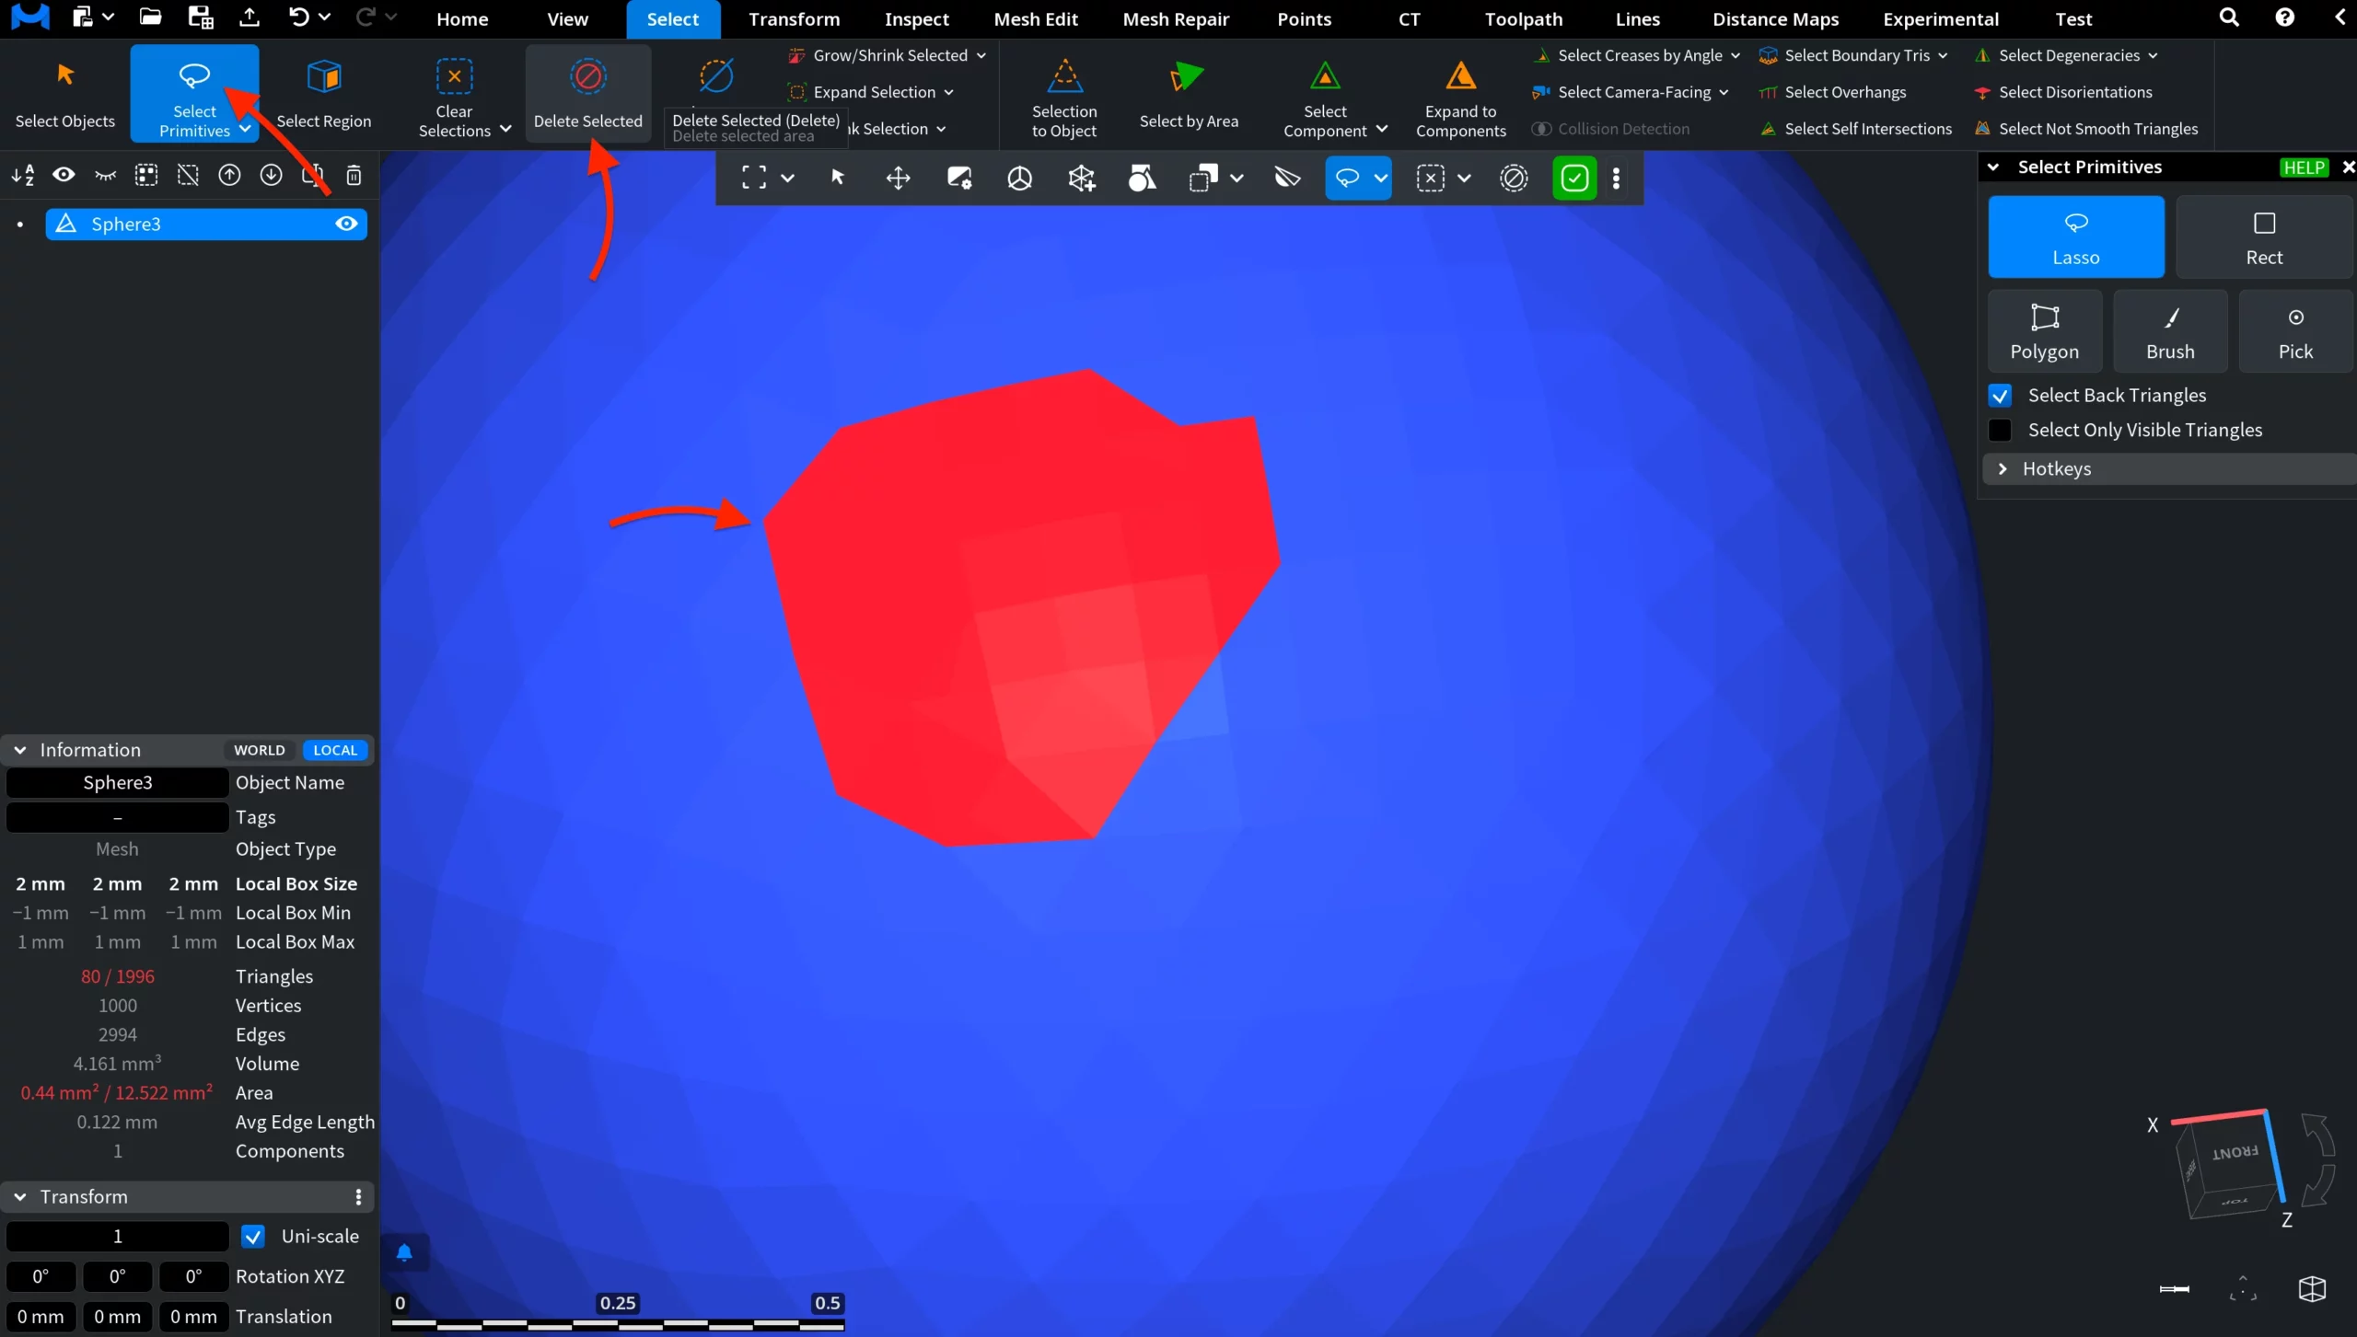Image resolution: width=2357 pixels, height=1337 pixels.
Task: Open the Home tab
Action: (462, 18)
